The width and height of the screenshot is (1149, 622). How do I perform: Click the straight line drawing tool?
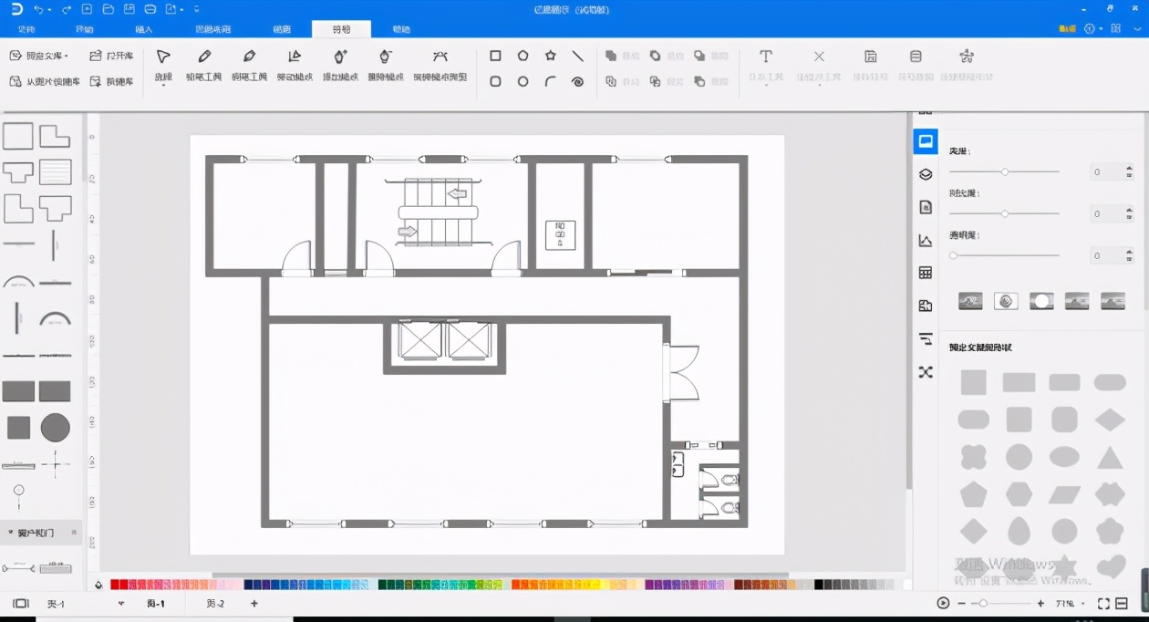click(578, 57)
